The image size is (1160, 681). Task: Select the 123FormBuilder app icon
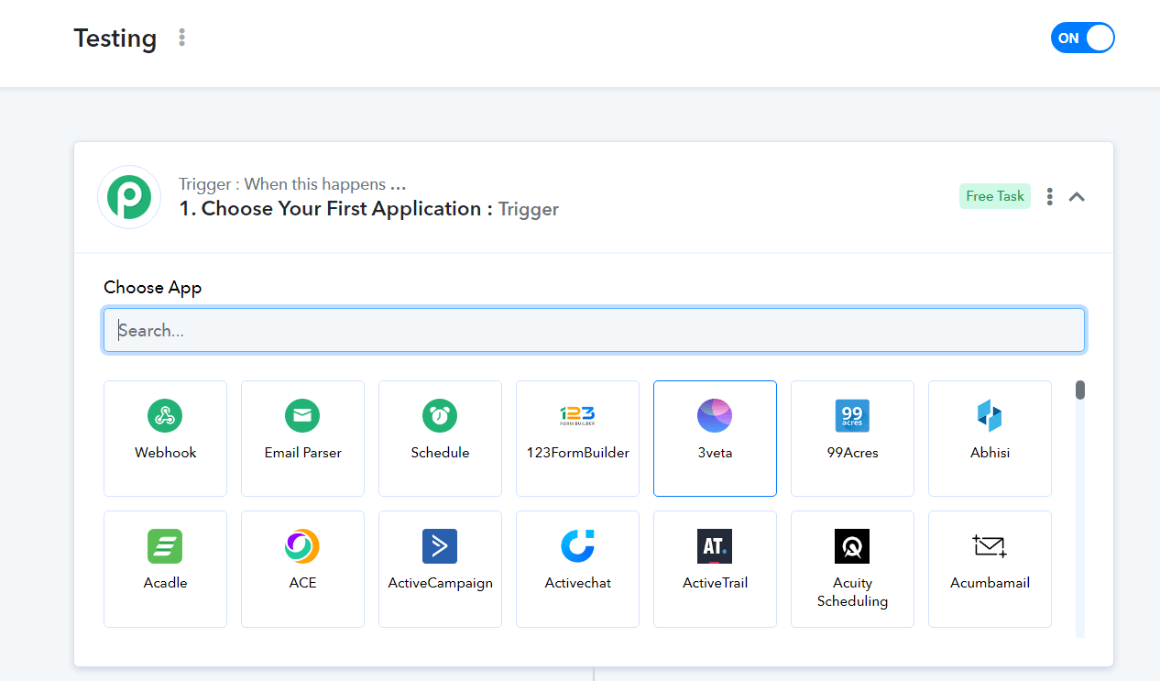(x=577, y=416)
